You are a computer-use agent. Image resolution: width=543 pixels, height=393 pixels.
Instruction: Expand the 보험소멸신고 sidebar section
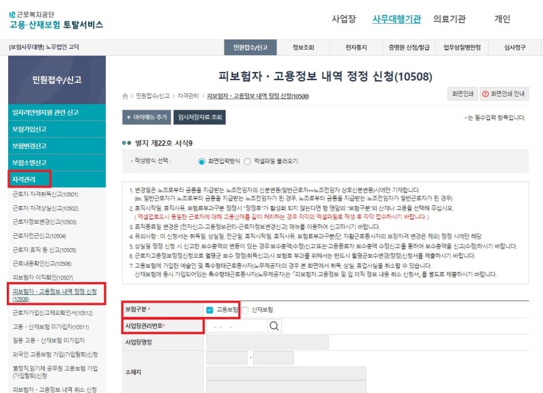[x=57, y=163]
